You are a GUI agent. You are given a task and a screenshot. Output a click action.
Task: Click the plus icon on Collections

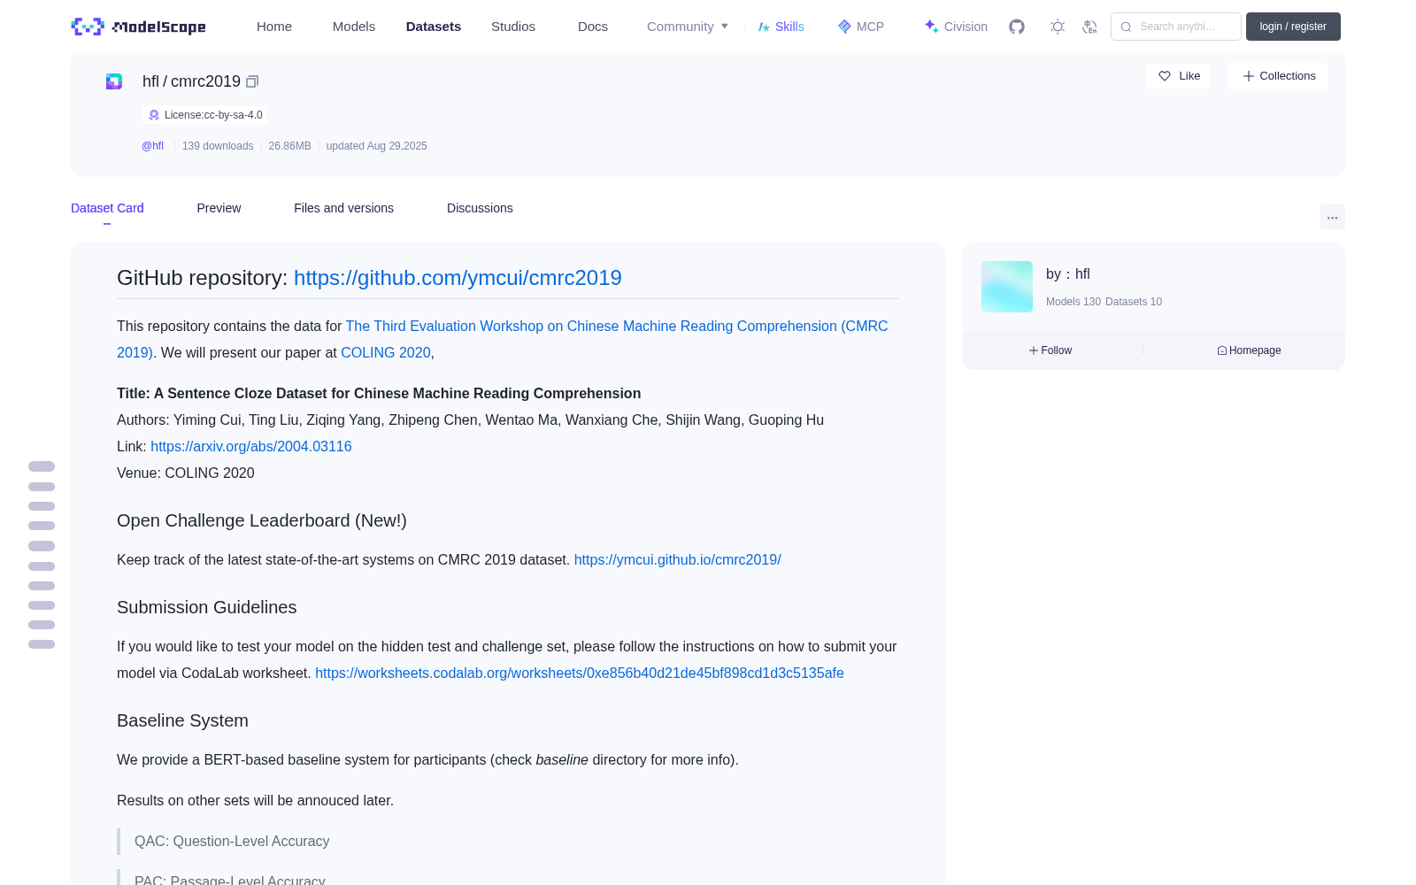pyautogui.click(x=1249, y=76)
